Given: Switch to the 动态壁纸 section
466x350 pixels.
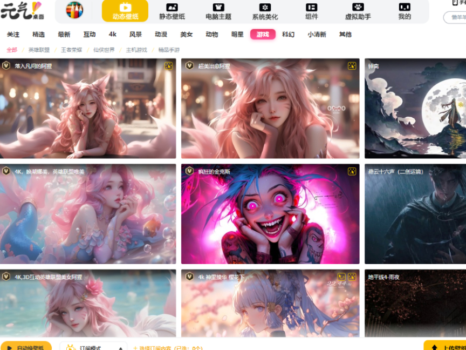Looking at the screenshot, I should coord(125,11).
